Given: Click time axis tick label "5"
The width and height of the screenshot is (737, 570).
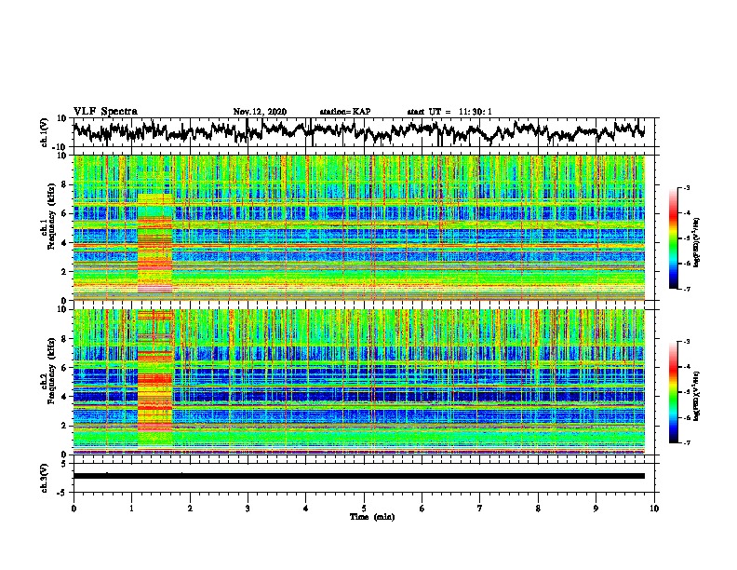Looking at the screenshot, I should pyautogui.click(x=364, y=509).
